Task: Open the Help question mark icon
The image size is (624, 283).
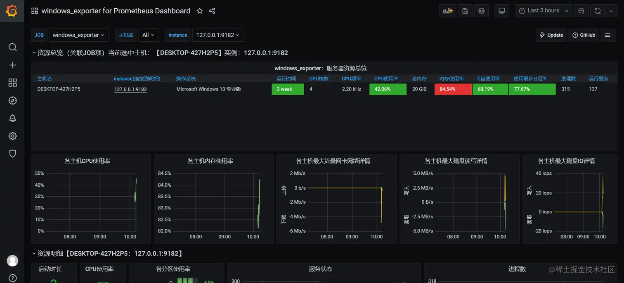Action: pos(13,278)
